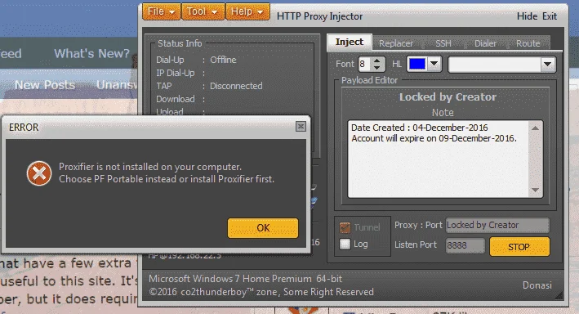Enable the Log checkbox
Image resolution: width=579 pixels, height=314 pixels.
(345, 244)
